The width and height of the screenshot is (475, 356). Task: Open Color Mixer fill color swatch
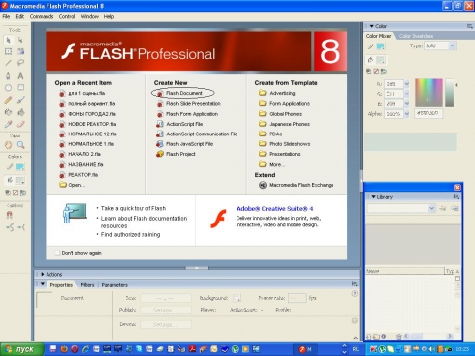(x=381, y=60)
